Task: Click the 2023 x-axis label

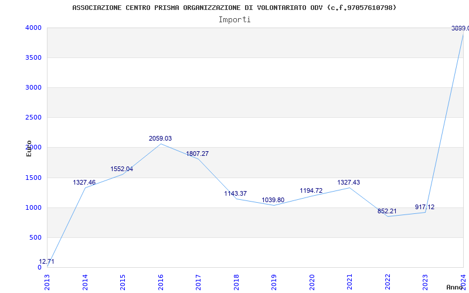Action: 426,282
